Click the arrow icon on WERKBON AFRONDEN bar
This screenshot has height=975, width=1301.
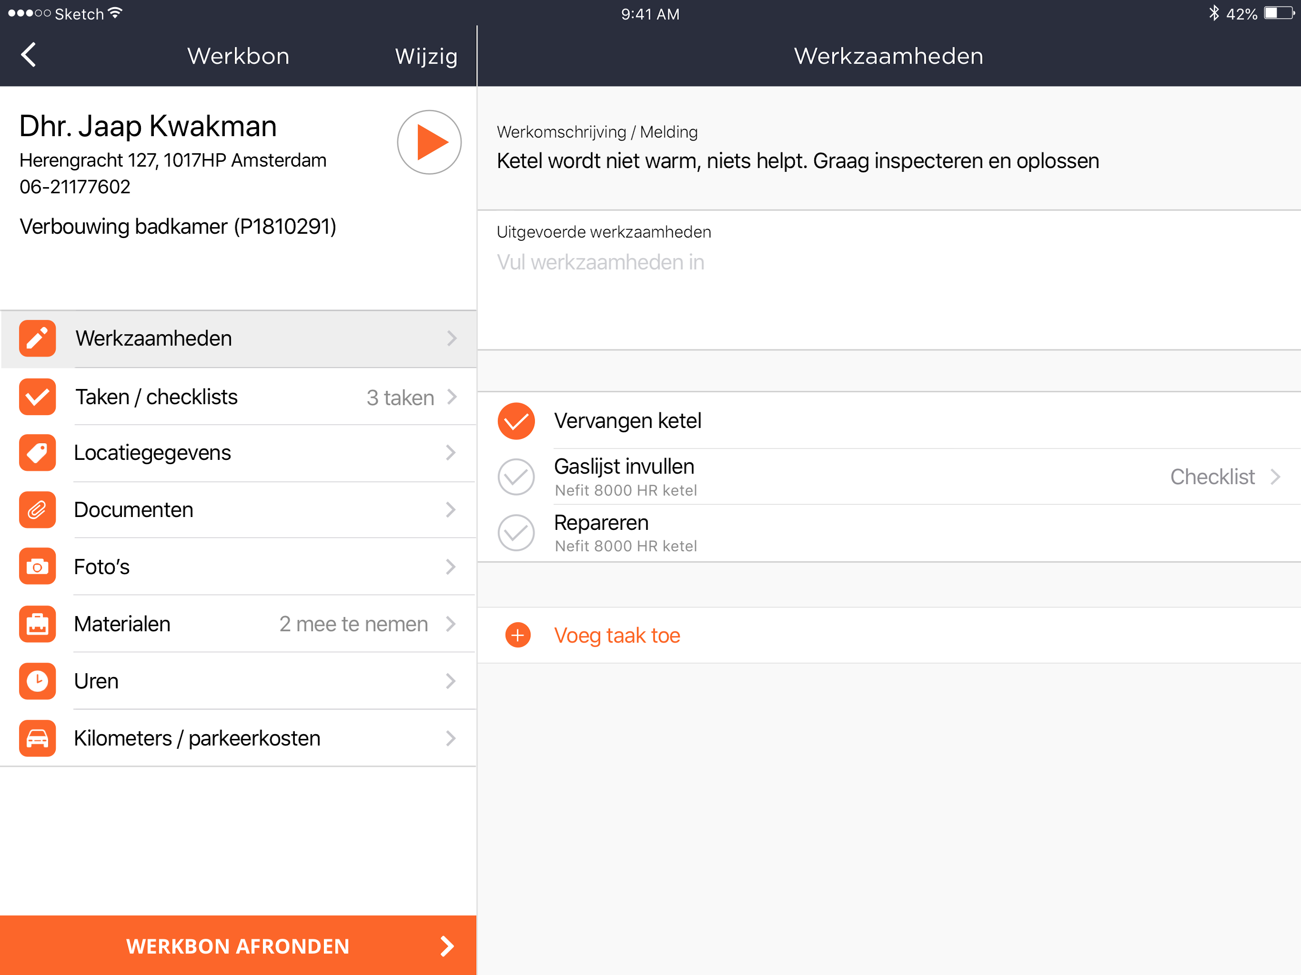(447, 945)
